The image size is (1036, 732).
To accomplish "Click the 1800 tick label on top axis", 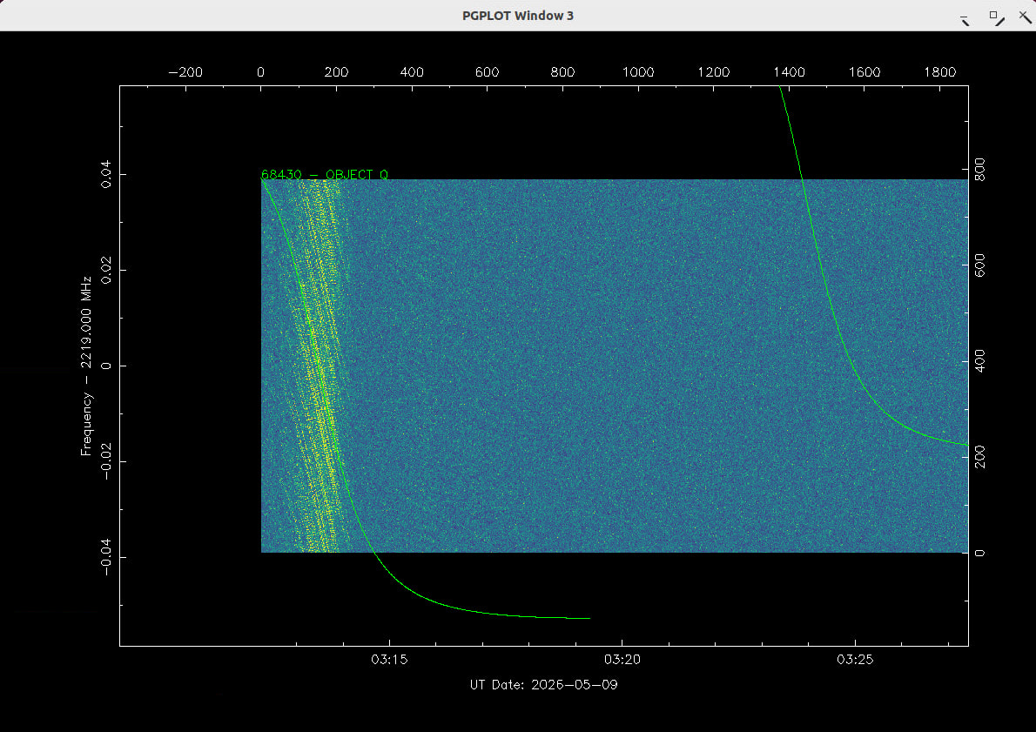I will point(939,72).
